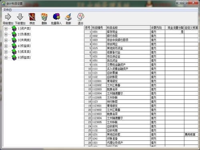Select the 银行存款 cell

tap(128, 36)
